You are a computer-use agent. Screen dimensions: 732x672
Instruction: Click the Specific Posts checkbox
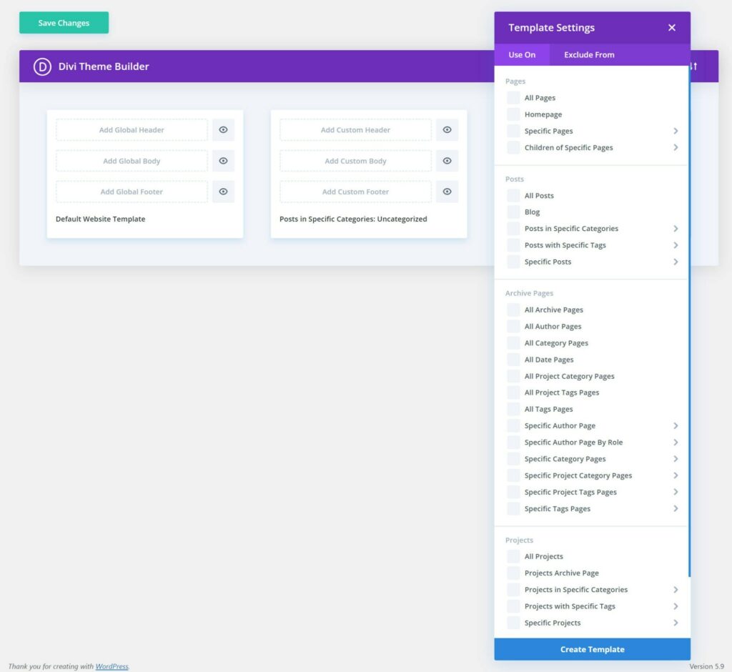point(513,262)
